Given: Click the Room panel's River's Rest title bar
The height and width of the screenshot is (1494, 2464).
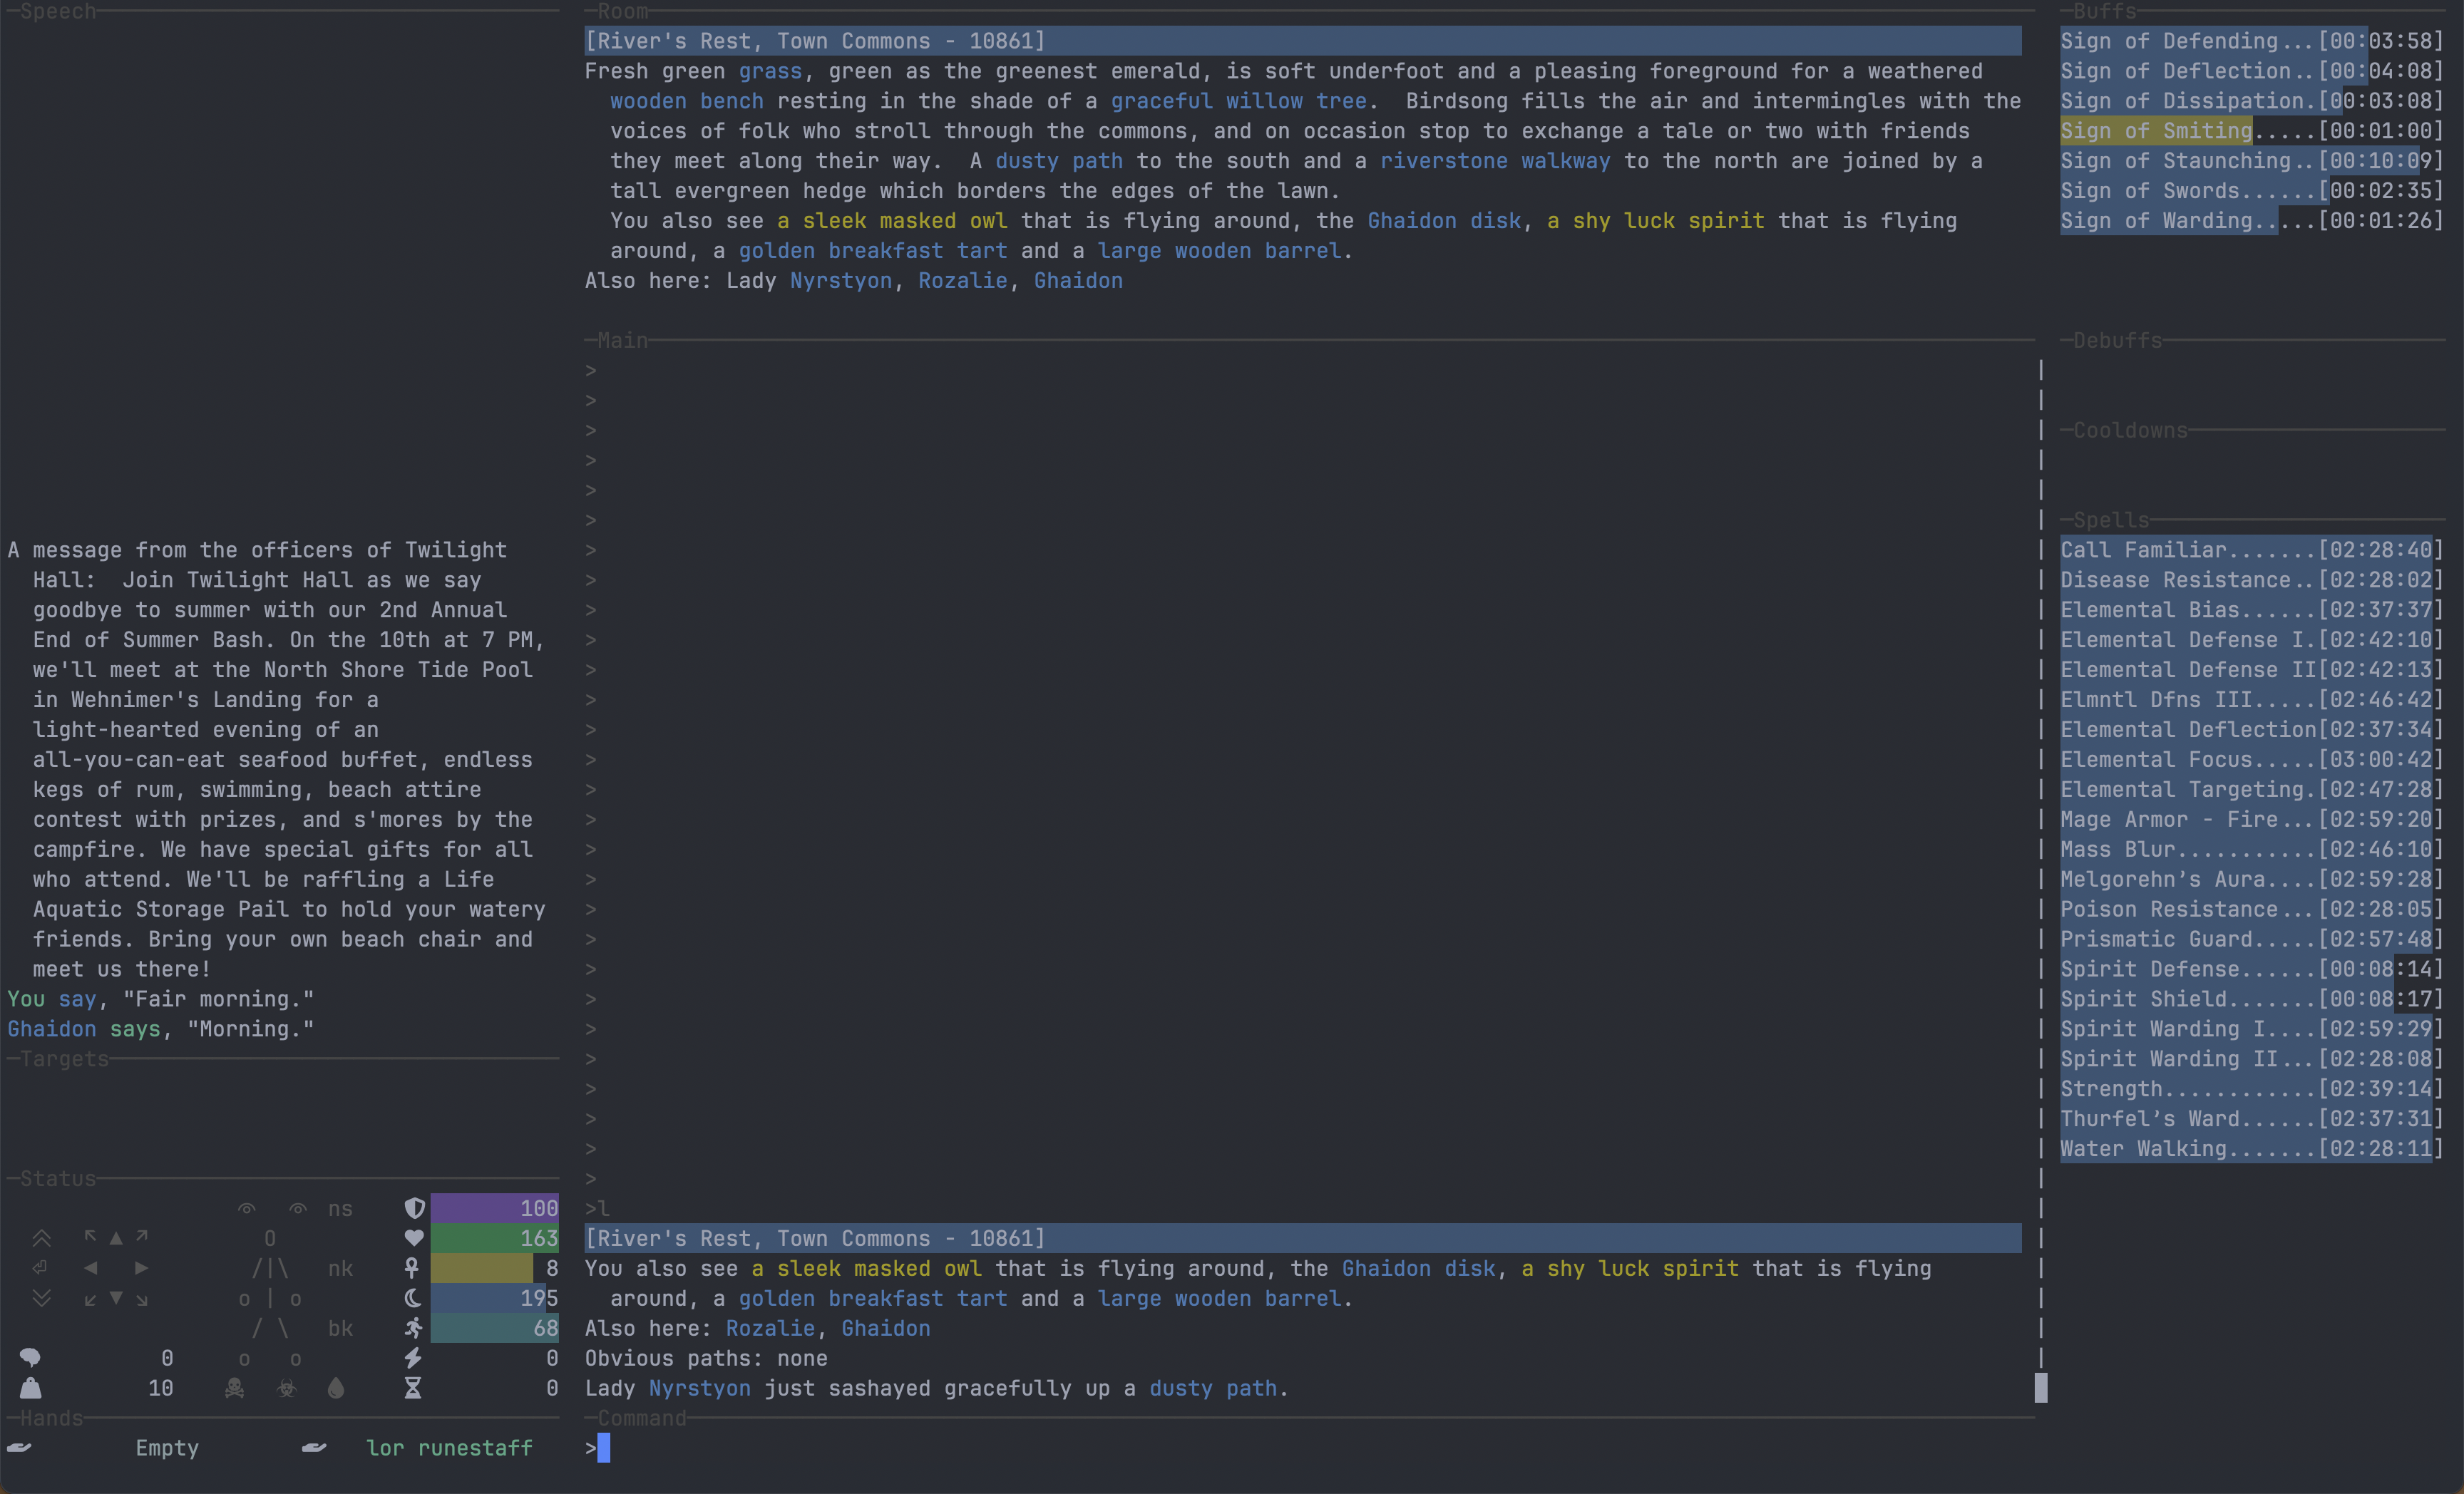Looking at the screenshot, I should coord(1303,41).
